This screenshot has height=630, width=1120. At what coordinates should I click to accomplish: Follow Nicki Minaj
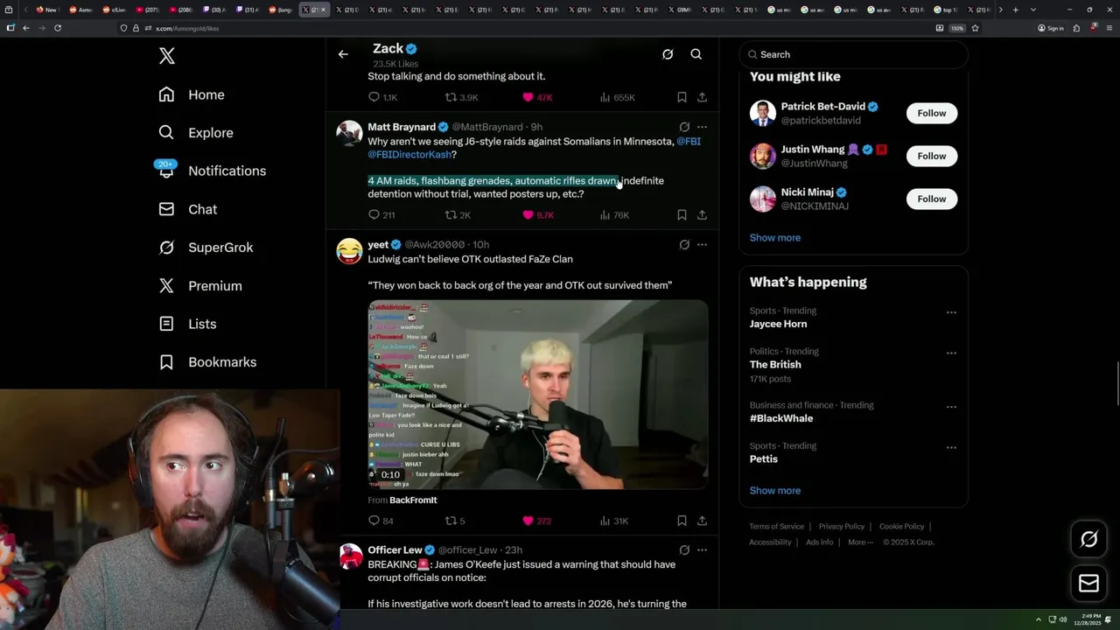[x=932, y=199]
